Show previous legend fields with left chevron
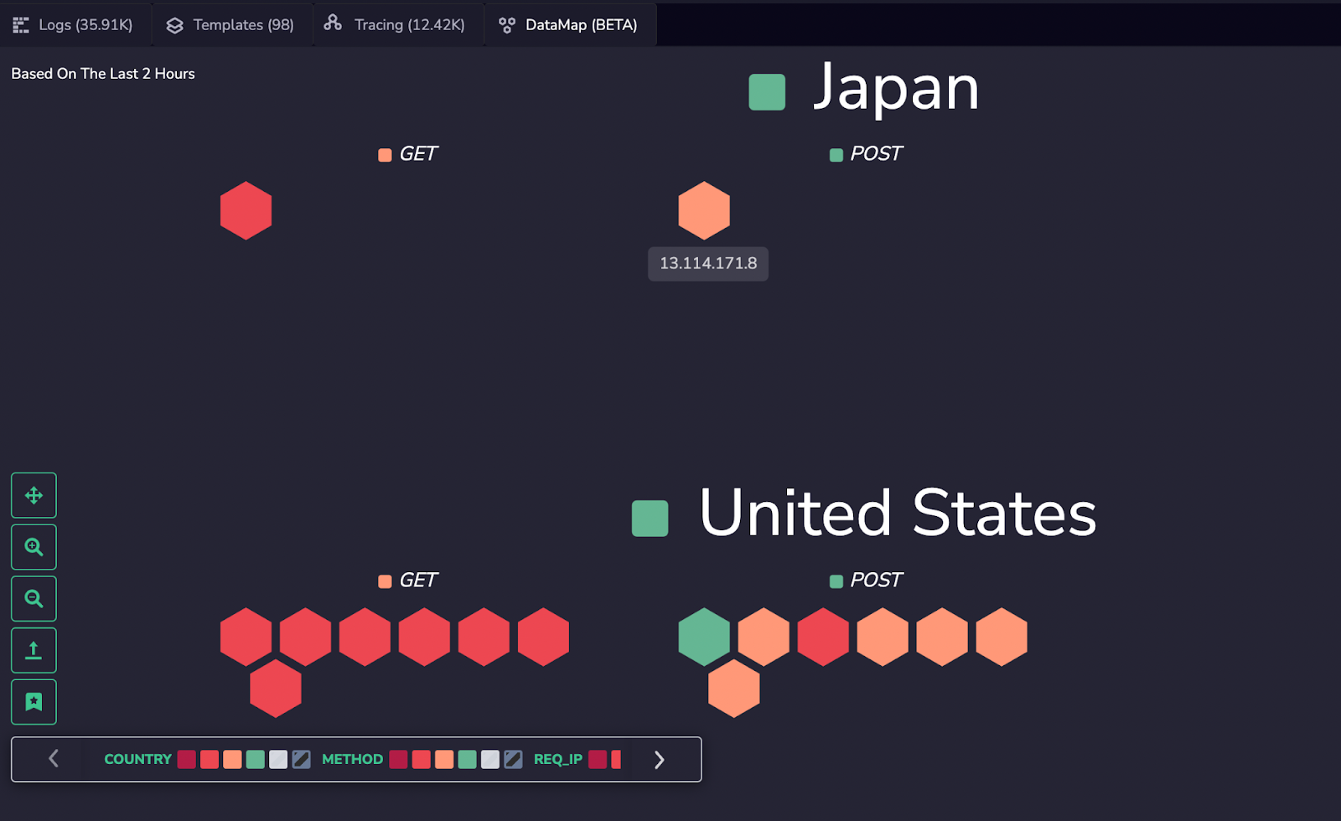Viewport: 1341px width, 821px height. [54, 759]
